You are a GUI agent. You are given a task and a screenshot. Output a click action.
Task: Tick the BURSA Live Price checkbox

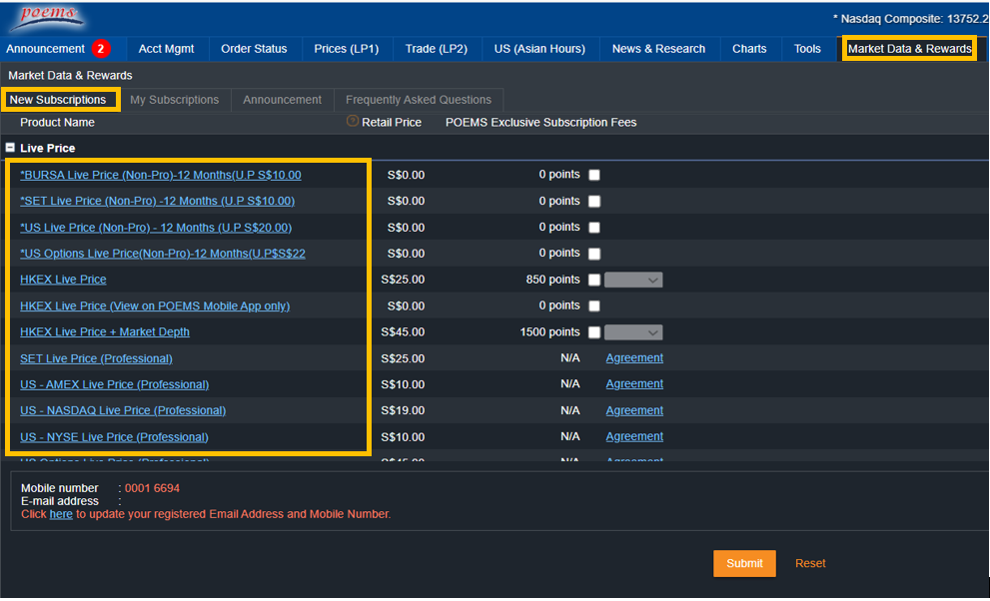[594, 175]
